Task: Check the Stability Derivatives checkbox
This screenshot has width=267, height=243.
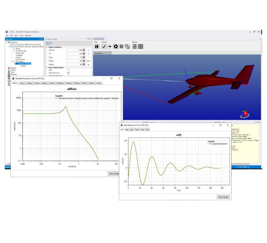Action: click(x=68, y=75)
